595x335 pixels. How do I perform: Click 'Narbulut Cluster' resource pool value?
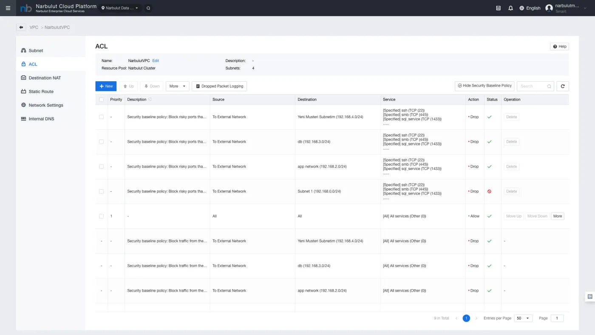tap(142, 68)
